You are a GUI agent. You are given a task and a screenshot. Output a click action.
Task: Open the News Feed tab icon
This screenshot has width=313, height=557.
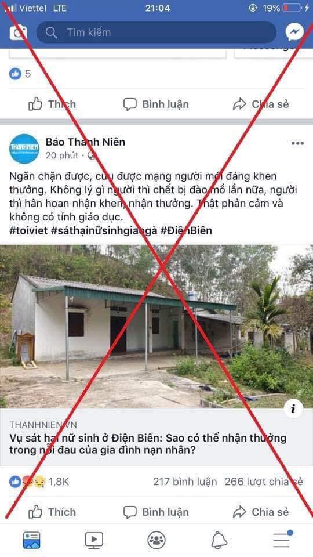tap(31, 540)
